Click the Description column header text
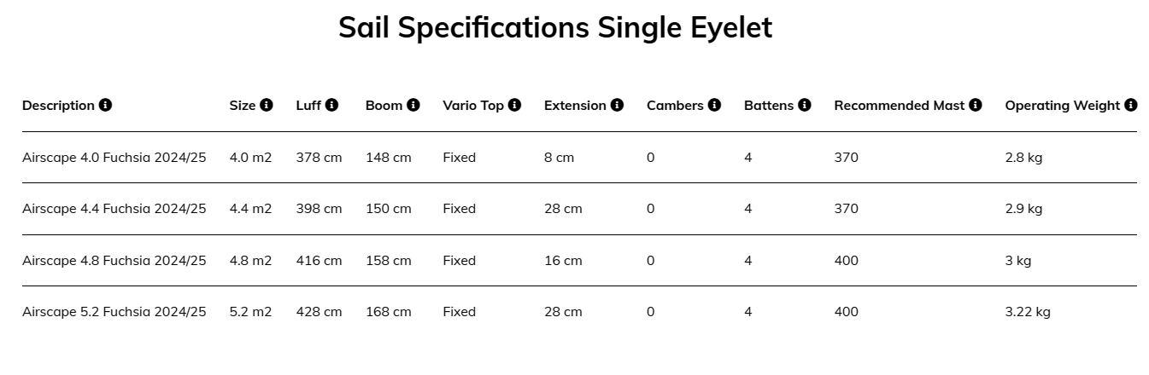Image resolution: width=1149 pixels, height=375 pixels. (58, 106)
